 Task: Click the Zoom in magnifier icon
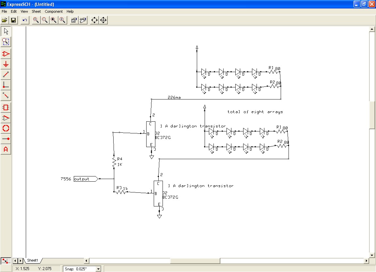(36, 20)
